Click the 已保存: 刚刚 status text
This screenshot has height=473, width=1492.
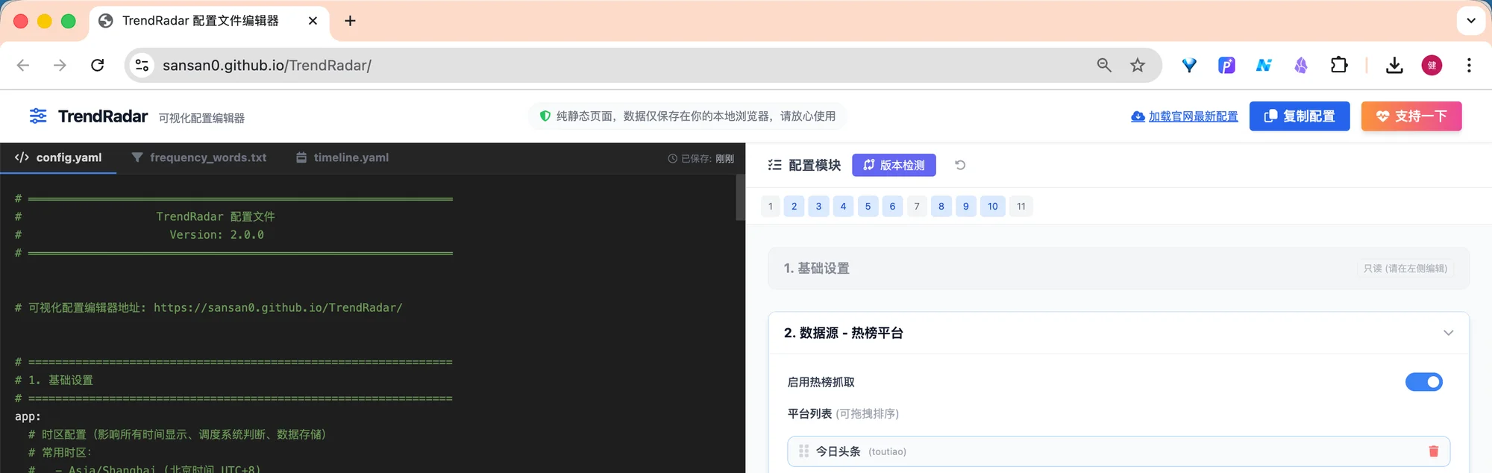(700, 158)
